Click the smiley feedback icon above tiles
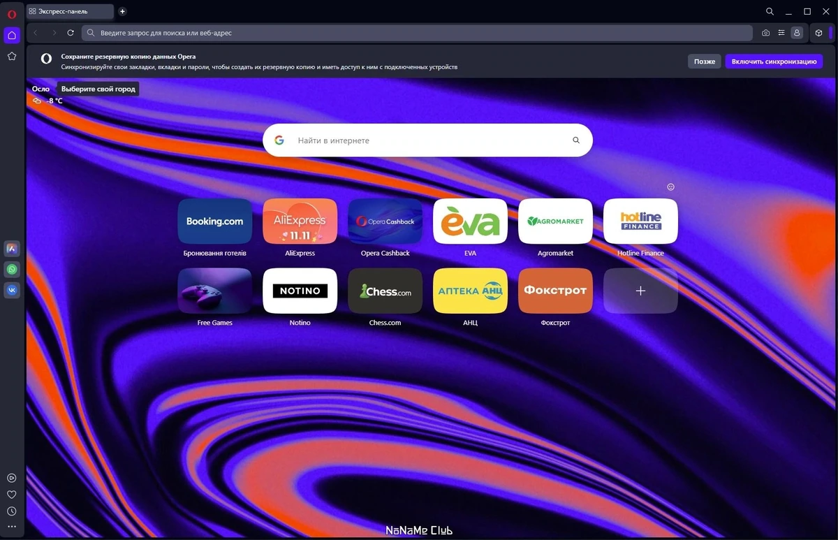This screenshot has width=838, height=540. [670, 187]
